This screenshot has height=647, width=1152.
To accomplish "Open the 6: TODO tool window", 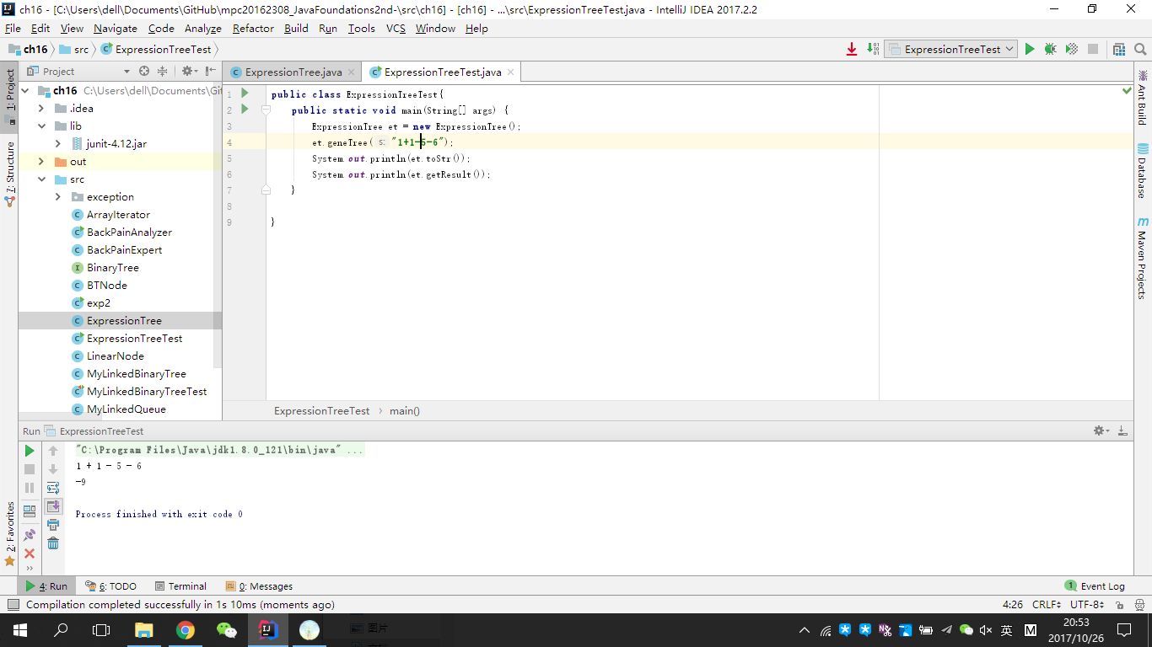I will tap(110, 586).
